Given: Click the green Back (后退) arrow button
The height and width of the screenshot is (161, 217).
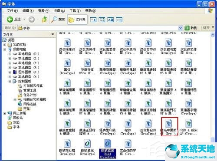Looking at the screenshot, I should [10, 20].
